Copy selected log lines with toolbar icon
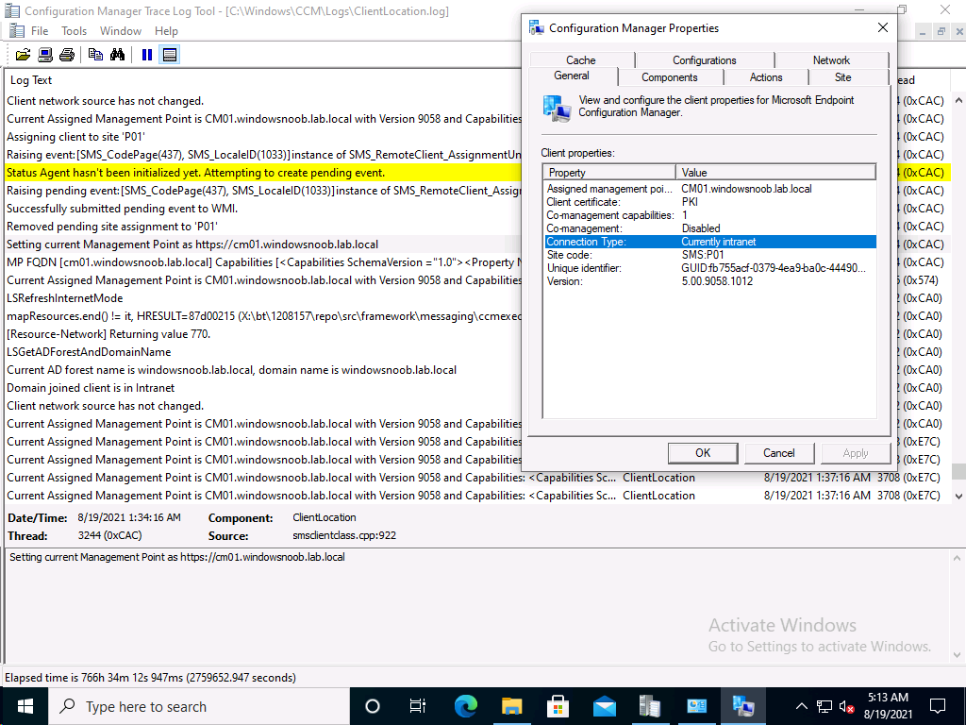This screenshot has height=725, width=966. (x=95, y=55)
